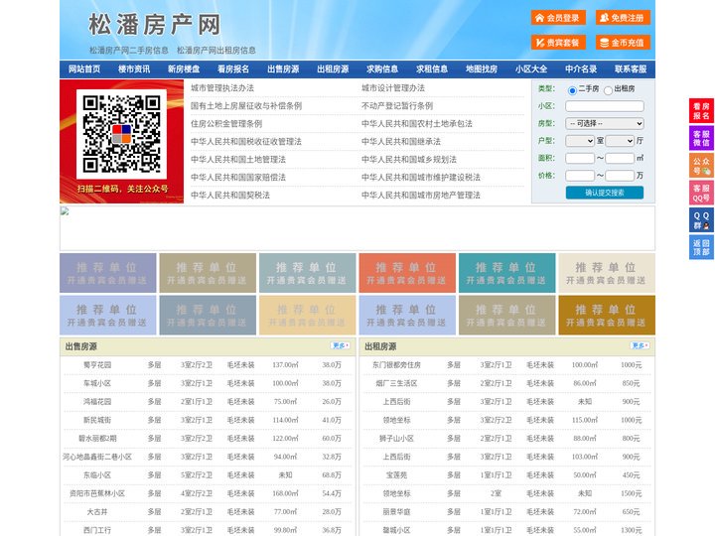Open 地图找房 navigation item
Image resolution: width=715 pixels, height=536 pixels.
[482, 69]
